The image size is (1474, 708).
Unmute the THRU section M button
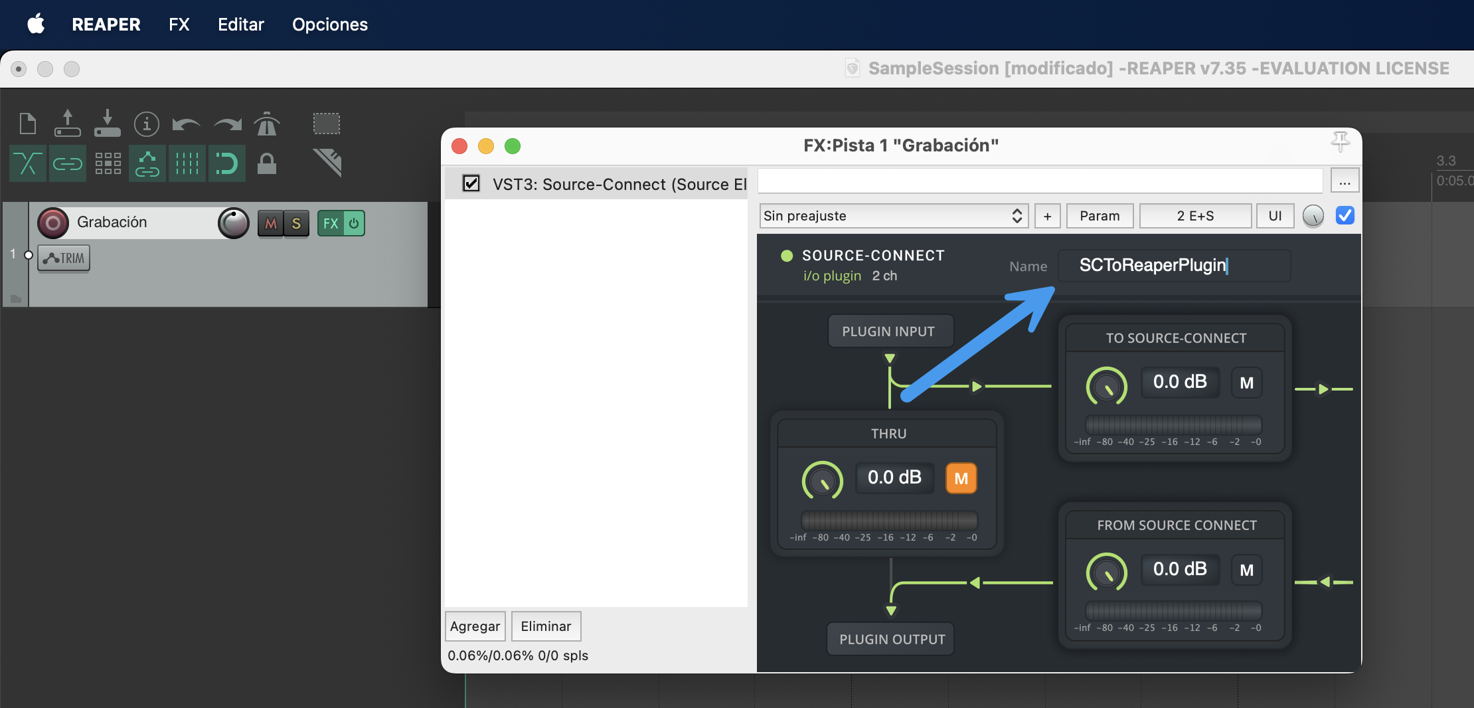[961, 478]
